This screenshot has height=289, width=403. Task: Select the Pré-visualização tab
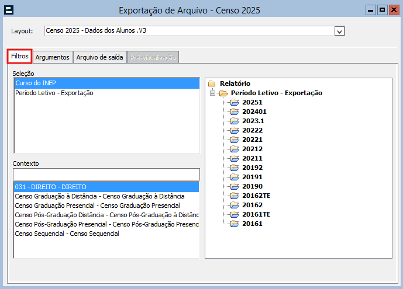[x=153, y=57]
